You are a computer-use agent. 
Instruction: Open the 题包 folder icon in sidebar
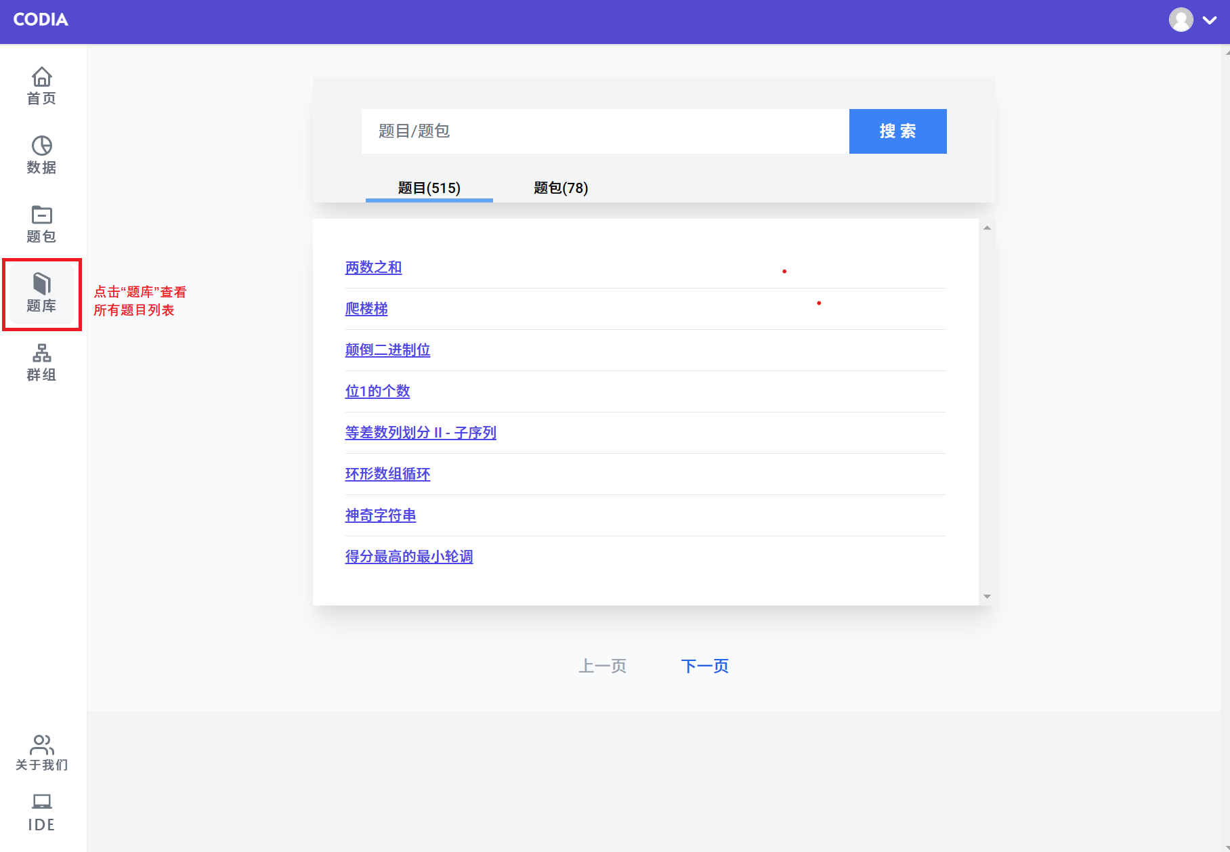pos(41,215)
